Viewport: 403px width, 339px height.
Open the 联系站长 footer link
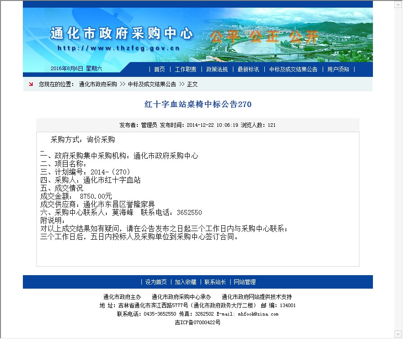pyautogui.click(x=215, y=282)
